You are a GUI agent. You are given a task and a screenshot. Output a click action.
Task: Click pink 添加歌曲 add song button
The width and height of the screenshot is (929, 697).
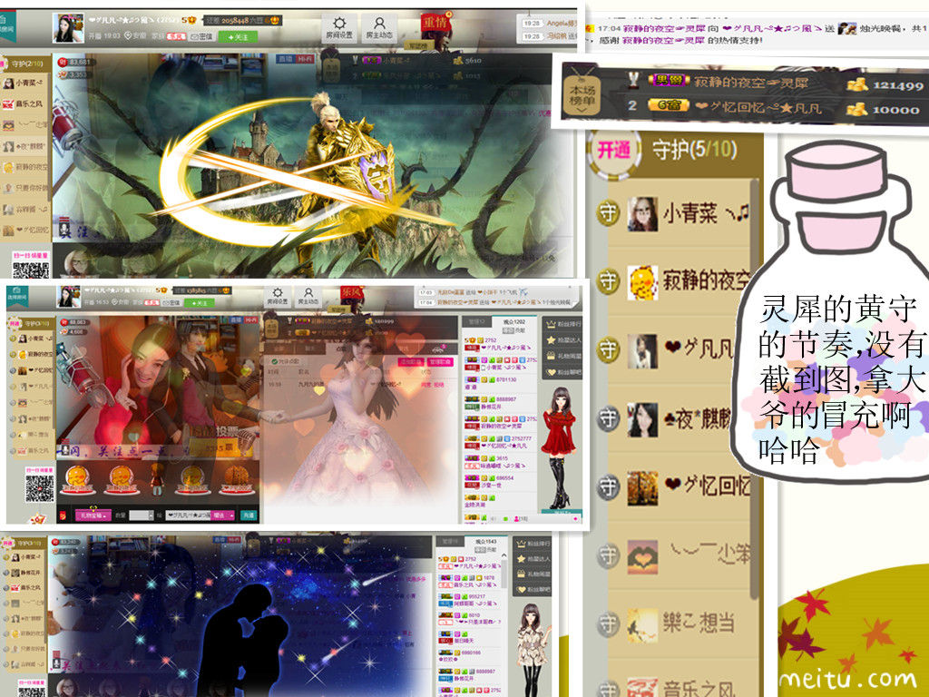point(410,361)
